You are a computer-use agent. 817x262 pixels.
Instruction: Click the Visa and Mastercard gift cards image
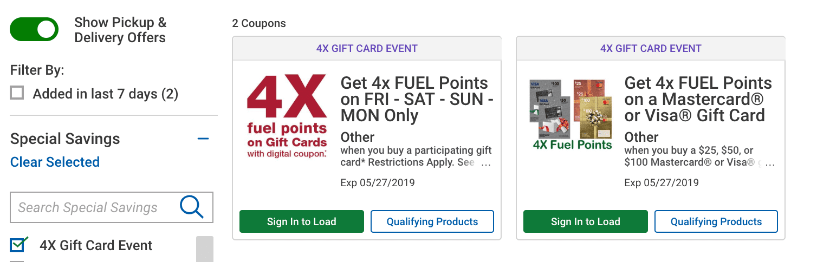coord(571,114)
